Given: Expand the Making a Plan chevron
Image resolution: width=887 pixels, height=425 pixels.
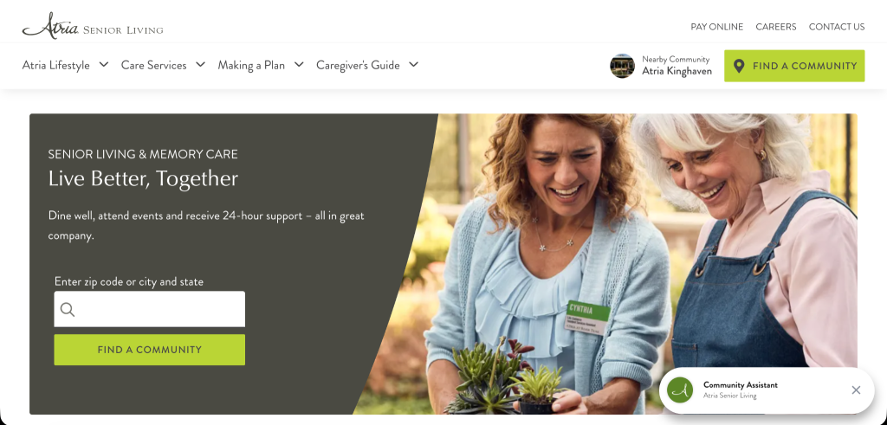Looking at the screenshot, I should click(299, 64).
